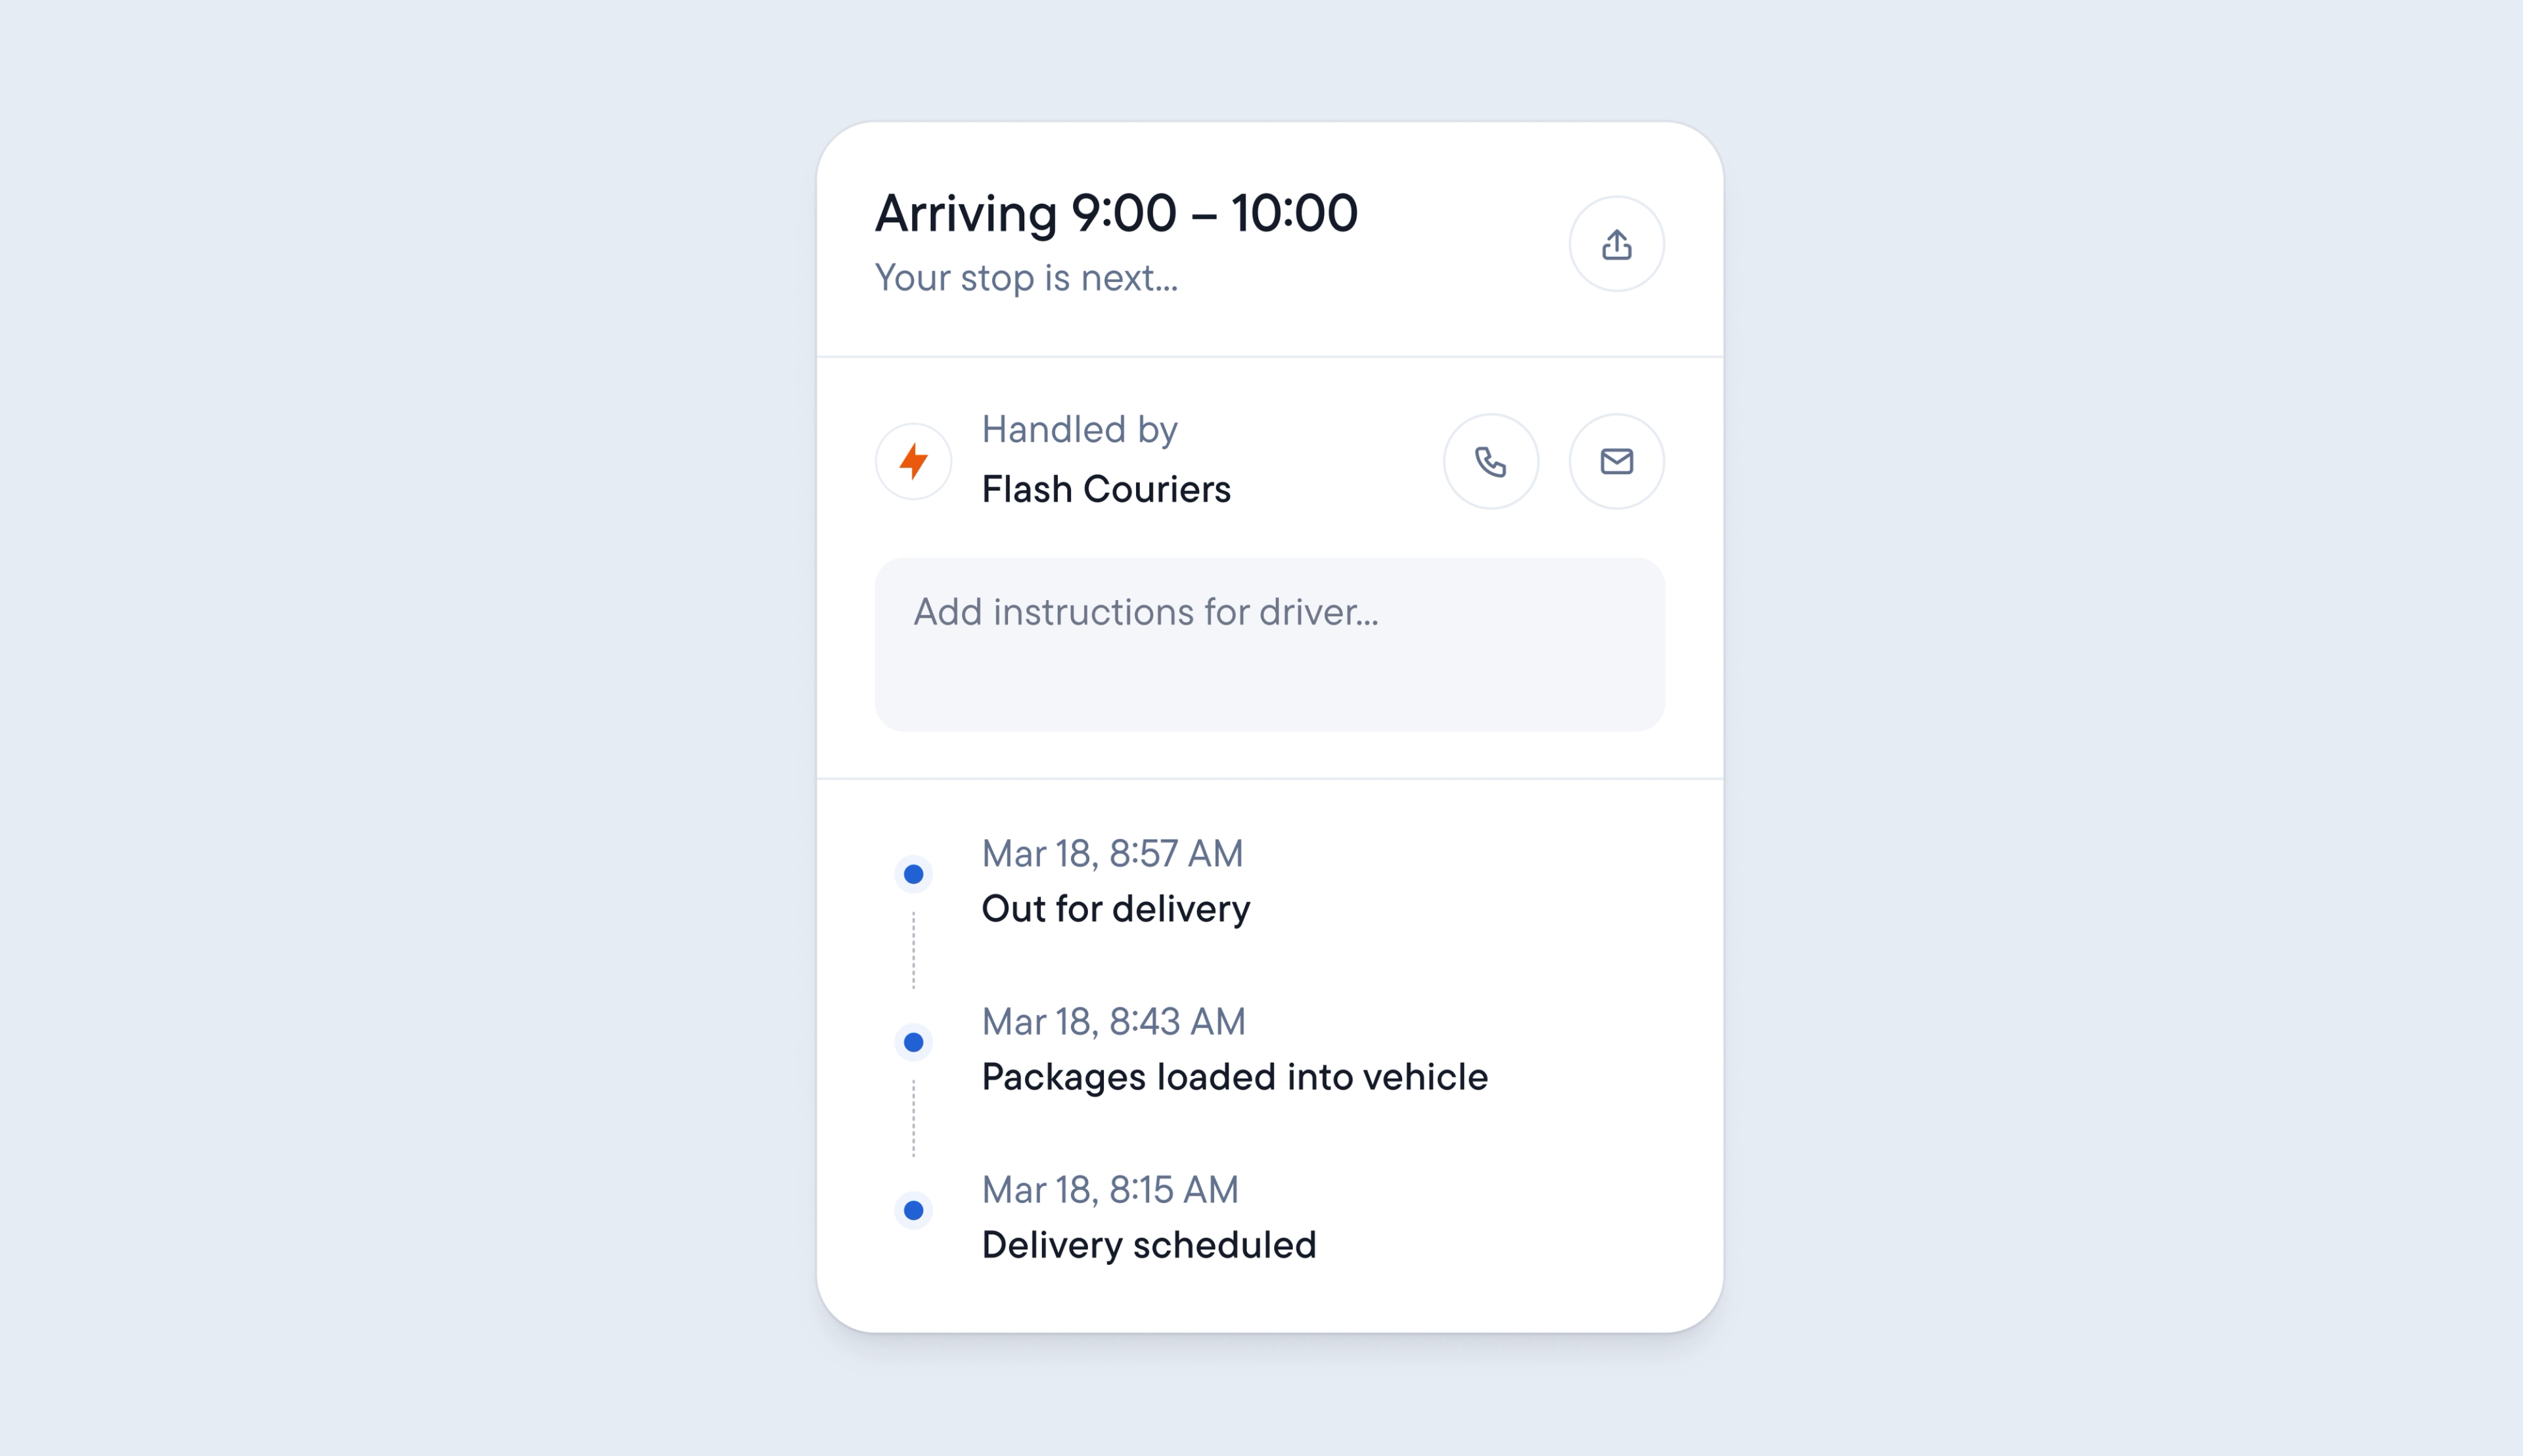Click the blue dot beside Out for delivery
Image resolution: width=2523 pixels, height=1456 pixels.
913,873
